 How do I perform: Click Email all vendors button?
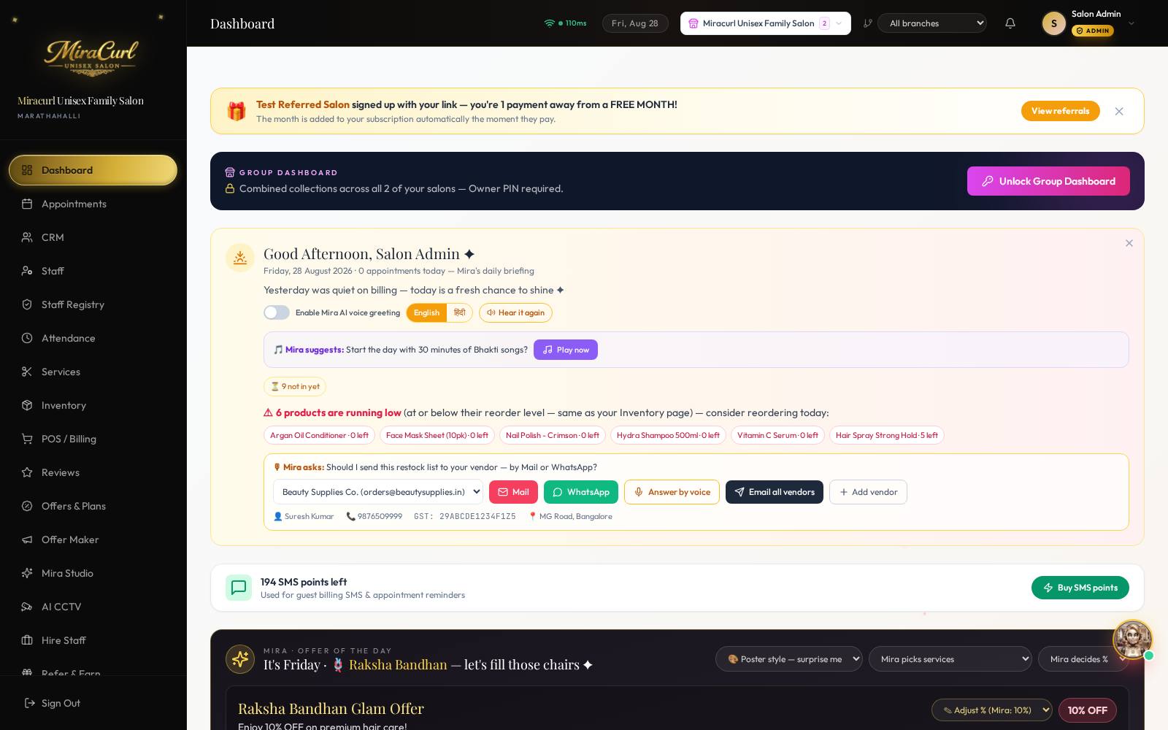tap(775, 492)
